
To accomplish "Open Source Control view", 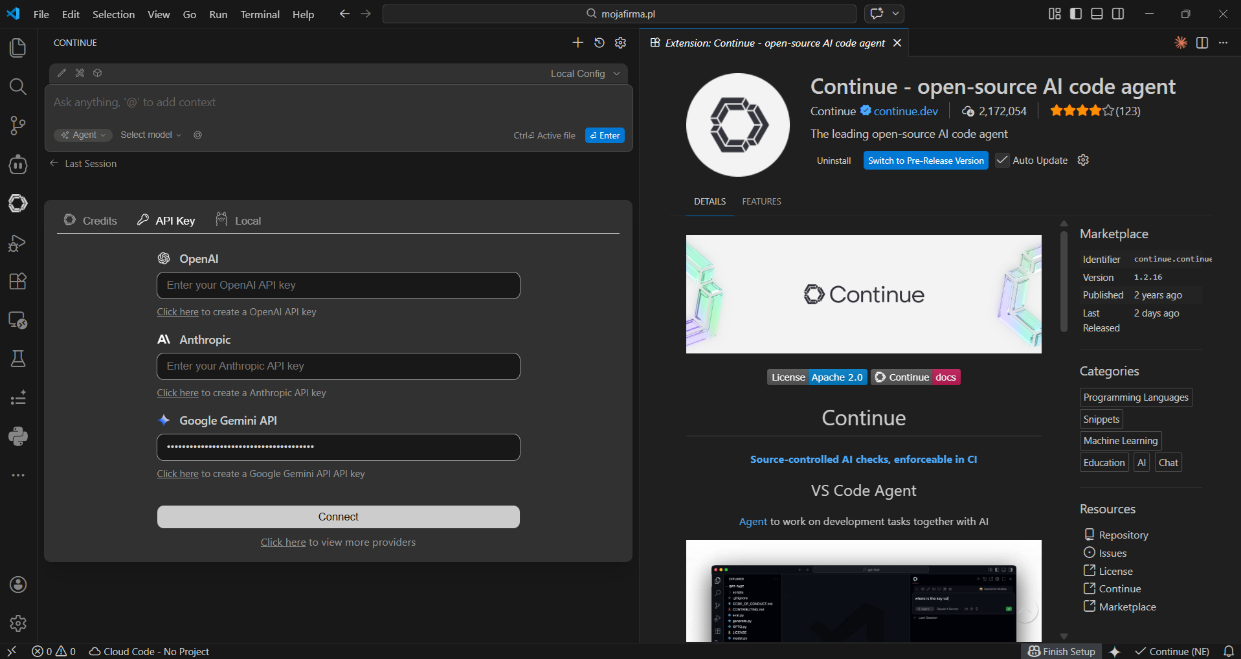I will (x=17, y=126).
